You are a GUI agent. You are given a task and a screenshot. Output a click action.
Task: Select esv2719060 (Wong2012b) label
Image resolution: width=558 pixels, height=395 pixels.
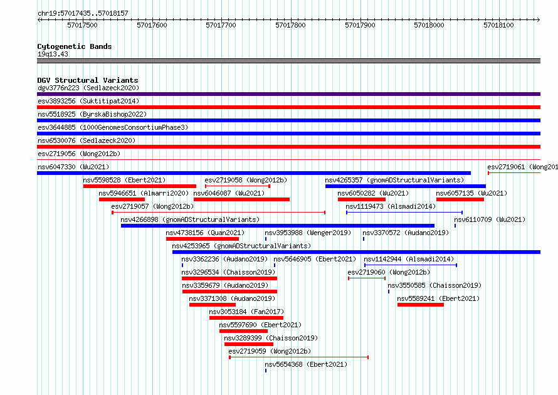coord(389,272)
